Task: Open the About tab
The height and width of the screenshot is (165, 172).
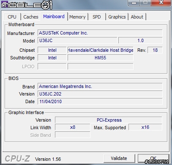Action: (137, 17)
